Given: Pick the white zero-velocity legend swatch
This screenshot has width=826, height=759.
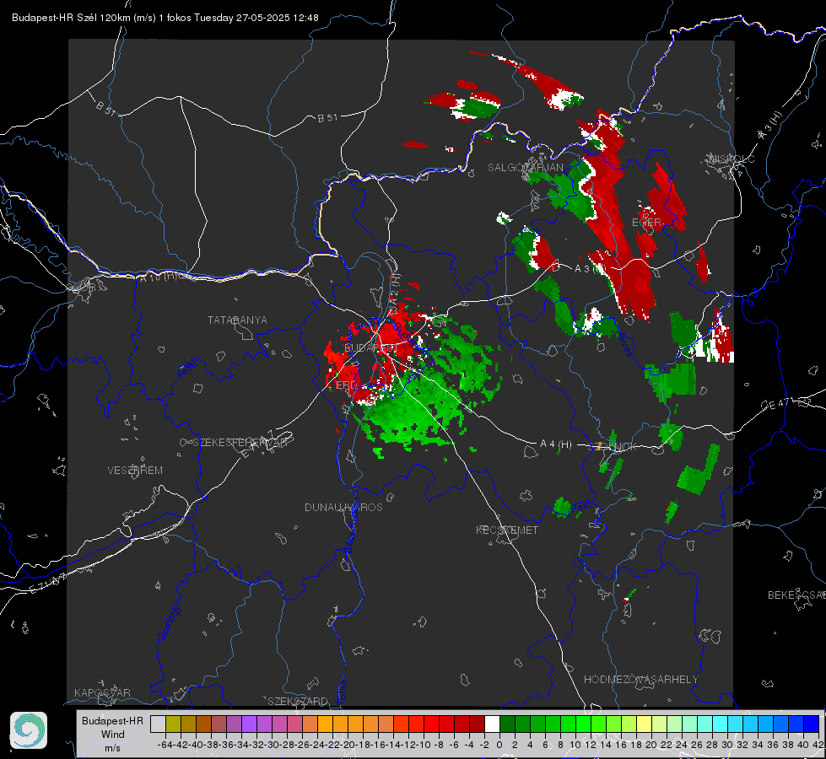Looking at the screenshot, I should (x=492, y=724).
